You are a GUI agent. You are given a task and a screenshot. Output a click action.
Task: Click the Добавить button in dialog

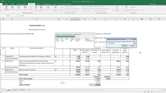tap(125, 45)
